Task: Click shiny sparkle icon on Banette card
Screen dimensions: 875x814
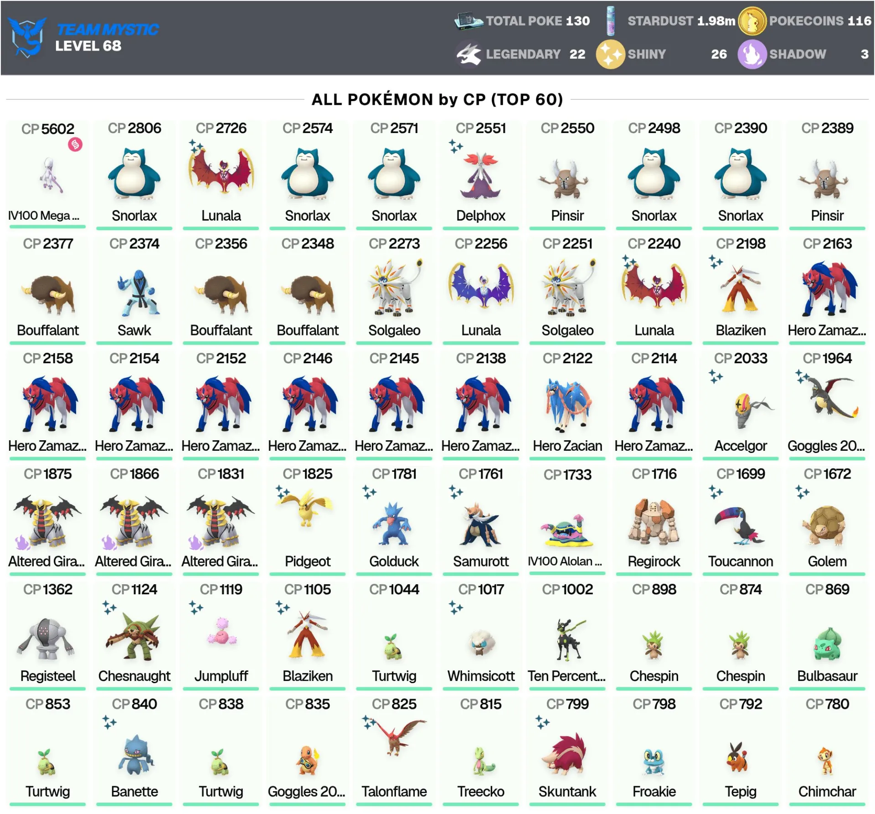Action: pyautogui.click(x=109, y=722)
